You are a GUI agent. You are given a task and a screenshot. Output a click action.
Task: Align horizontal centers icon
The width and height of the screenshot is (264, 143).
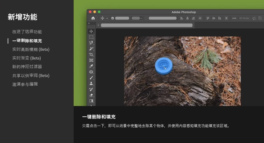pyautogui.click(x=187, y=18)
